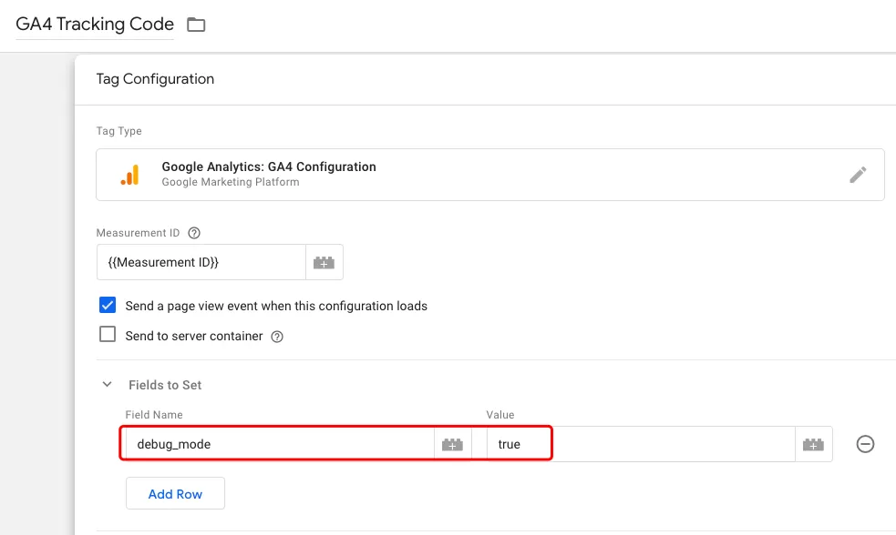Enable the Send to server container checkbox

[108, 334]
